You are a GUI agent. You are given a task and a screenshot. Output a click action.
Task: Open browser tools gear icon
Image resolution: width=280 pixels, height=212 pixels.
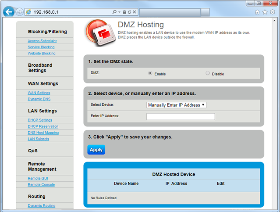[272, 12]
